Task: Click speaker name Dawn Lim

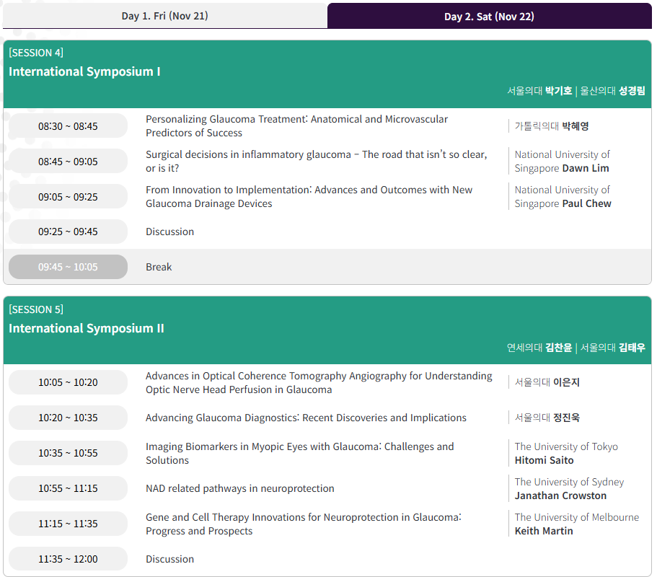Action: (x=586, y=168)
